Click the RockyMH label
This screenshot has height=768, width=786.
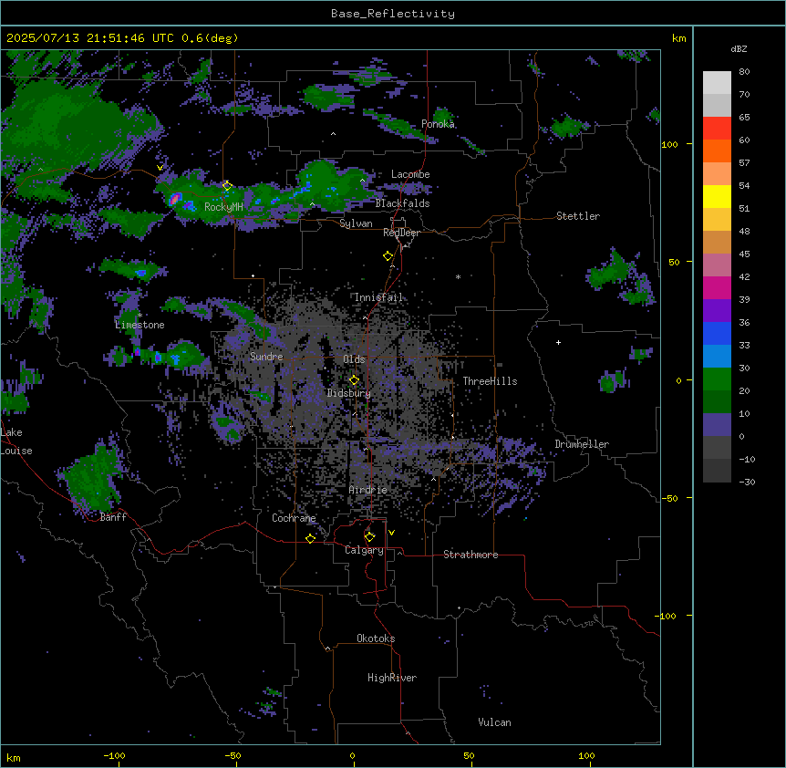(x=223, y=207)
